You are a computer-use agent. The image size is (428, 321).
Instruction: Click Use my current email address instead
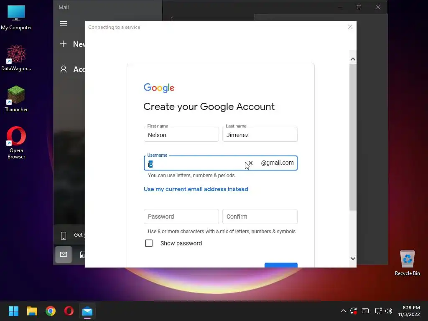coord(196,189)
